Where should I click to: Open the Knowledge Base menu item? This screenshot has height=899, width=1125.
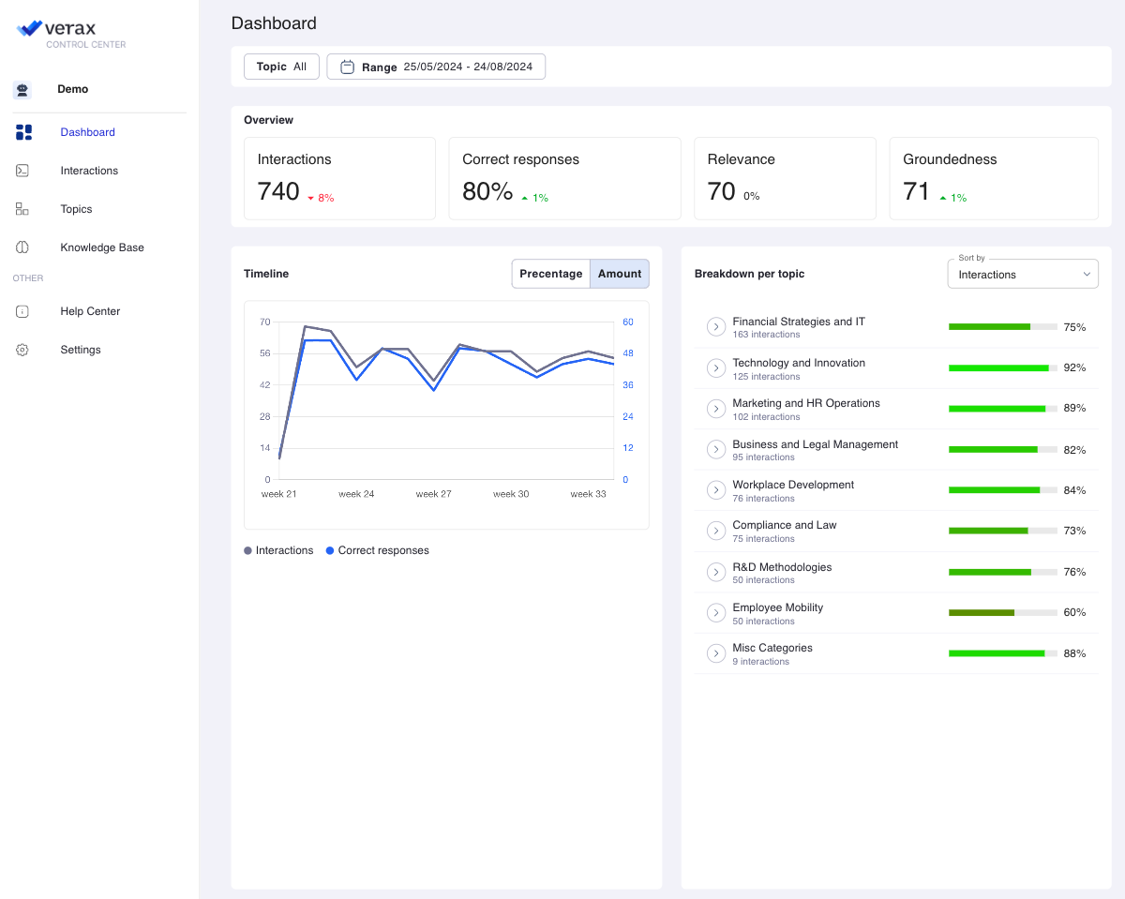coord(102,247)
